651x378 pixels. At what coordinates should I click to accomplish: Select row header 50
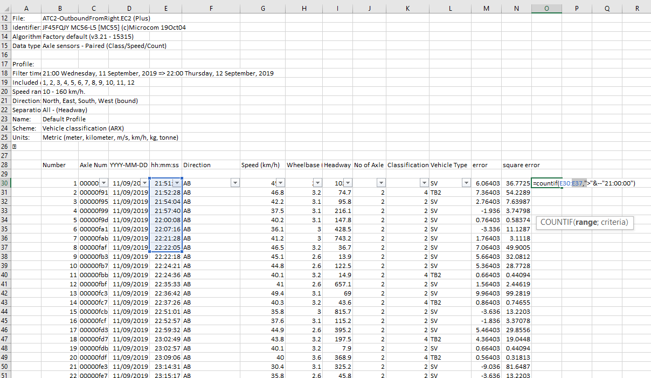tap(5, 367)
